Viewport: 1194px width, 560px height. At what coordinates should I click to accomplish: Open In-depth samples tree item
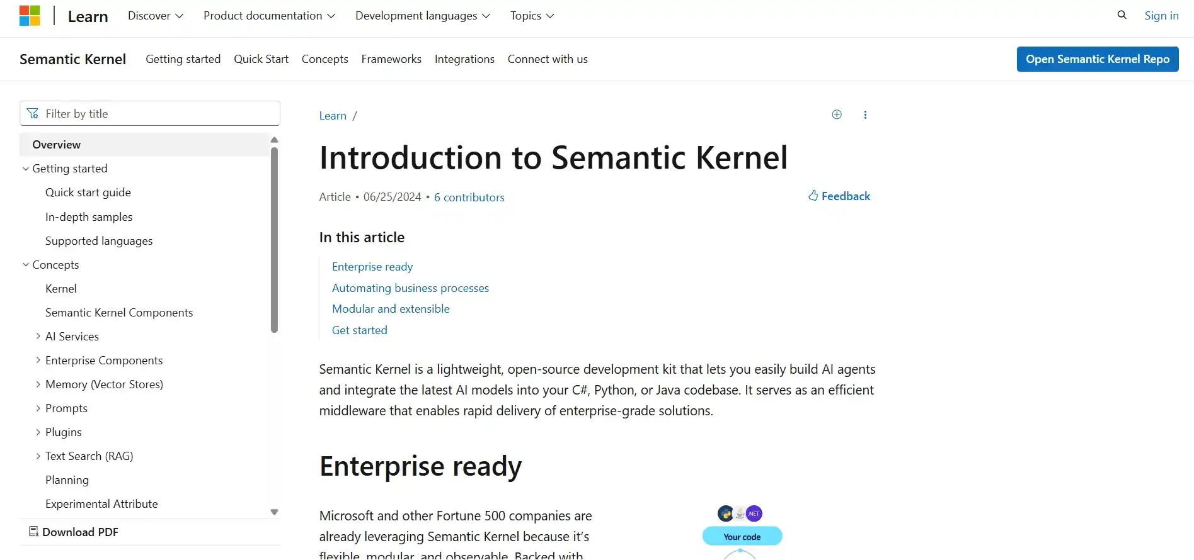click(x=89, y=217)
